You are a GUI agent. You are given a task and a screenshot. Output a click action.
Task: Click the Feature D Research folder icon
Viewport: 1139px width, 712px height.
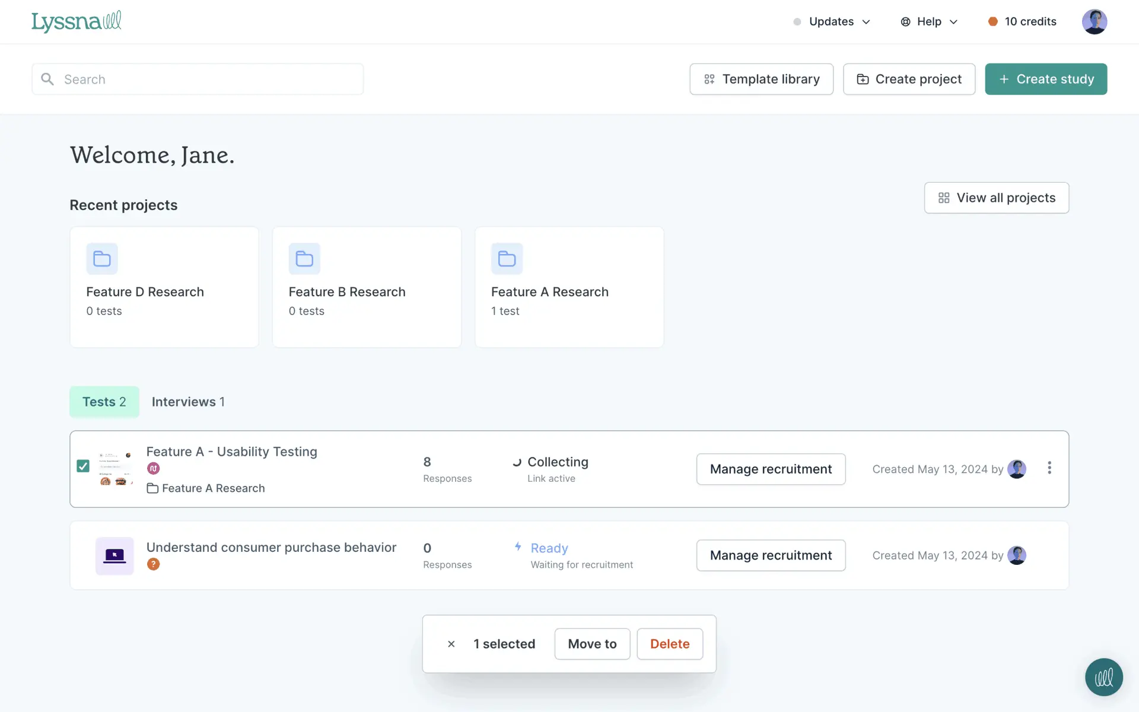point(102,259)
